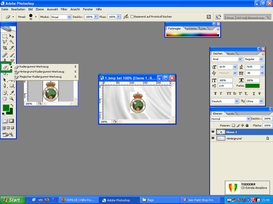The height and width of the screenshot is (204, 273).
Task: Toggle visibility of Hintergrund layer
Action: pyautogui.click(x=213, y=138)
